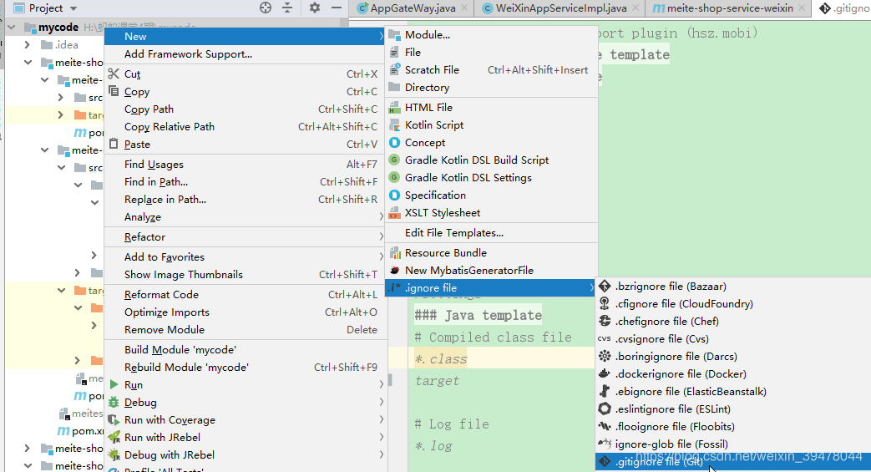
Task: Click the Scratch File icon
Action: click(x=394, y=69)
